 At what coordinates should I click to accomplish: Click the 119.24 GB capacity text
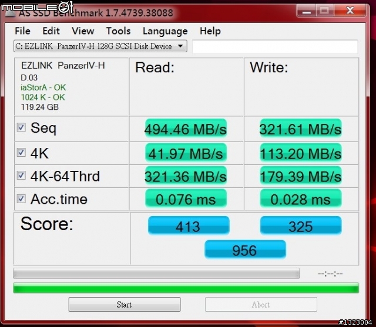(39, 107)
